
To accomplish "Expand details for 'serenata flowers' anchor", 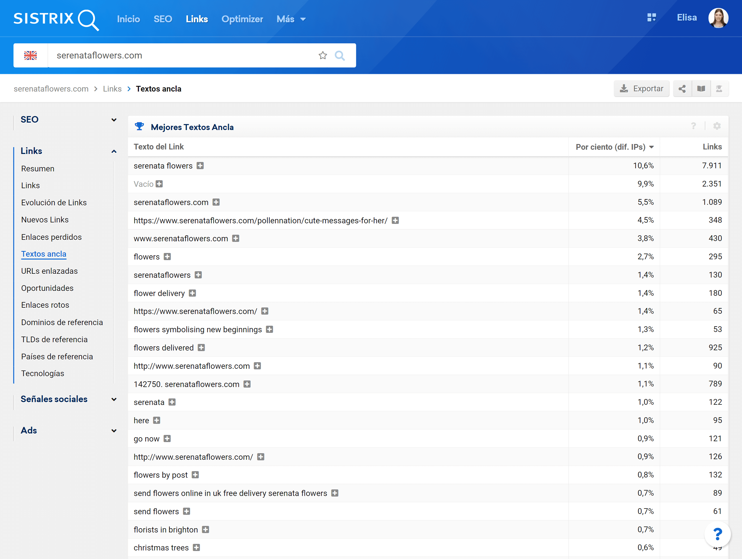I will 200,166.
